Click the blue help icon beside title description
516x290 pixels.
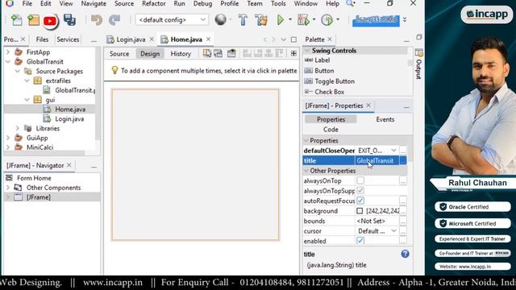coord(405,254)
